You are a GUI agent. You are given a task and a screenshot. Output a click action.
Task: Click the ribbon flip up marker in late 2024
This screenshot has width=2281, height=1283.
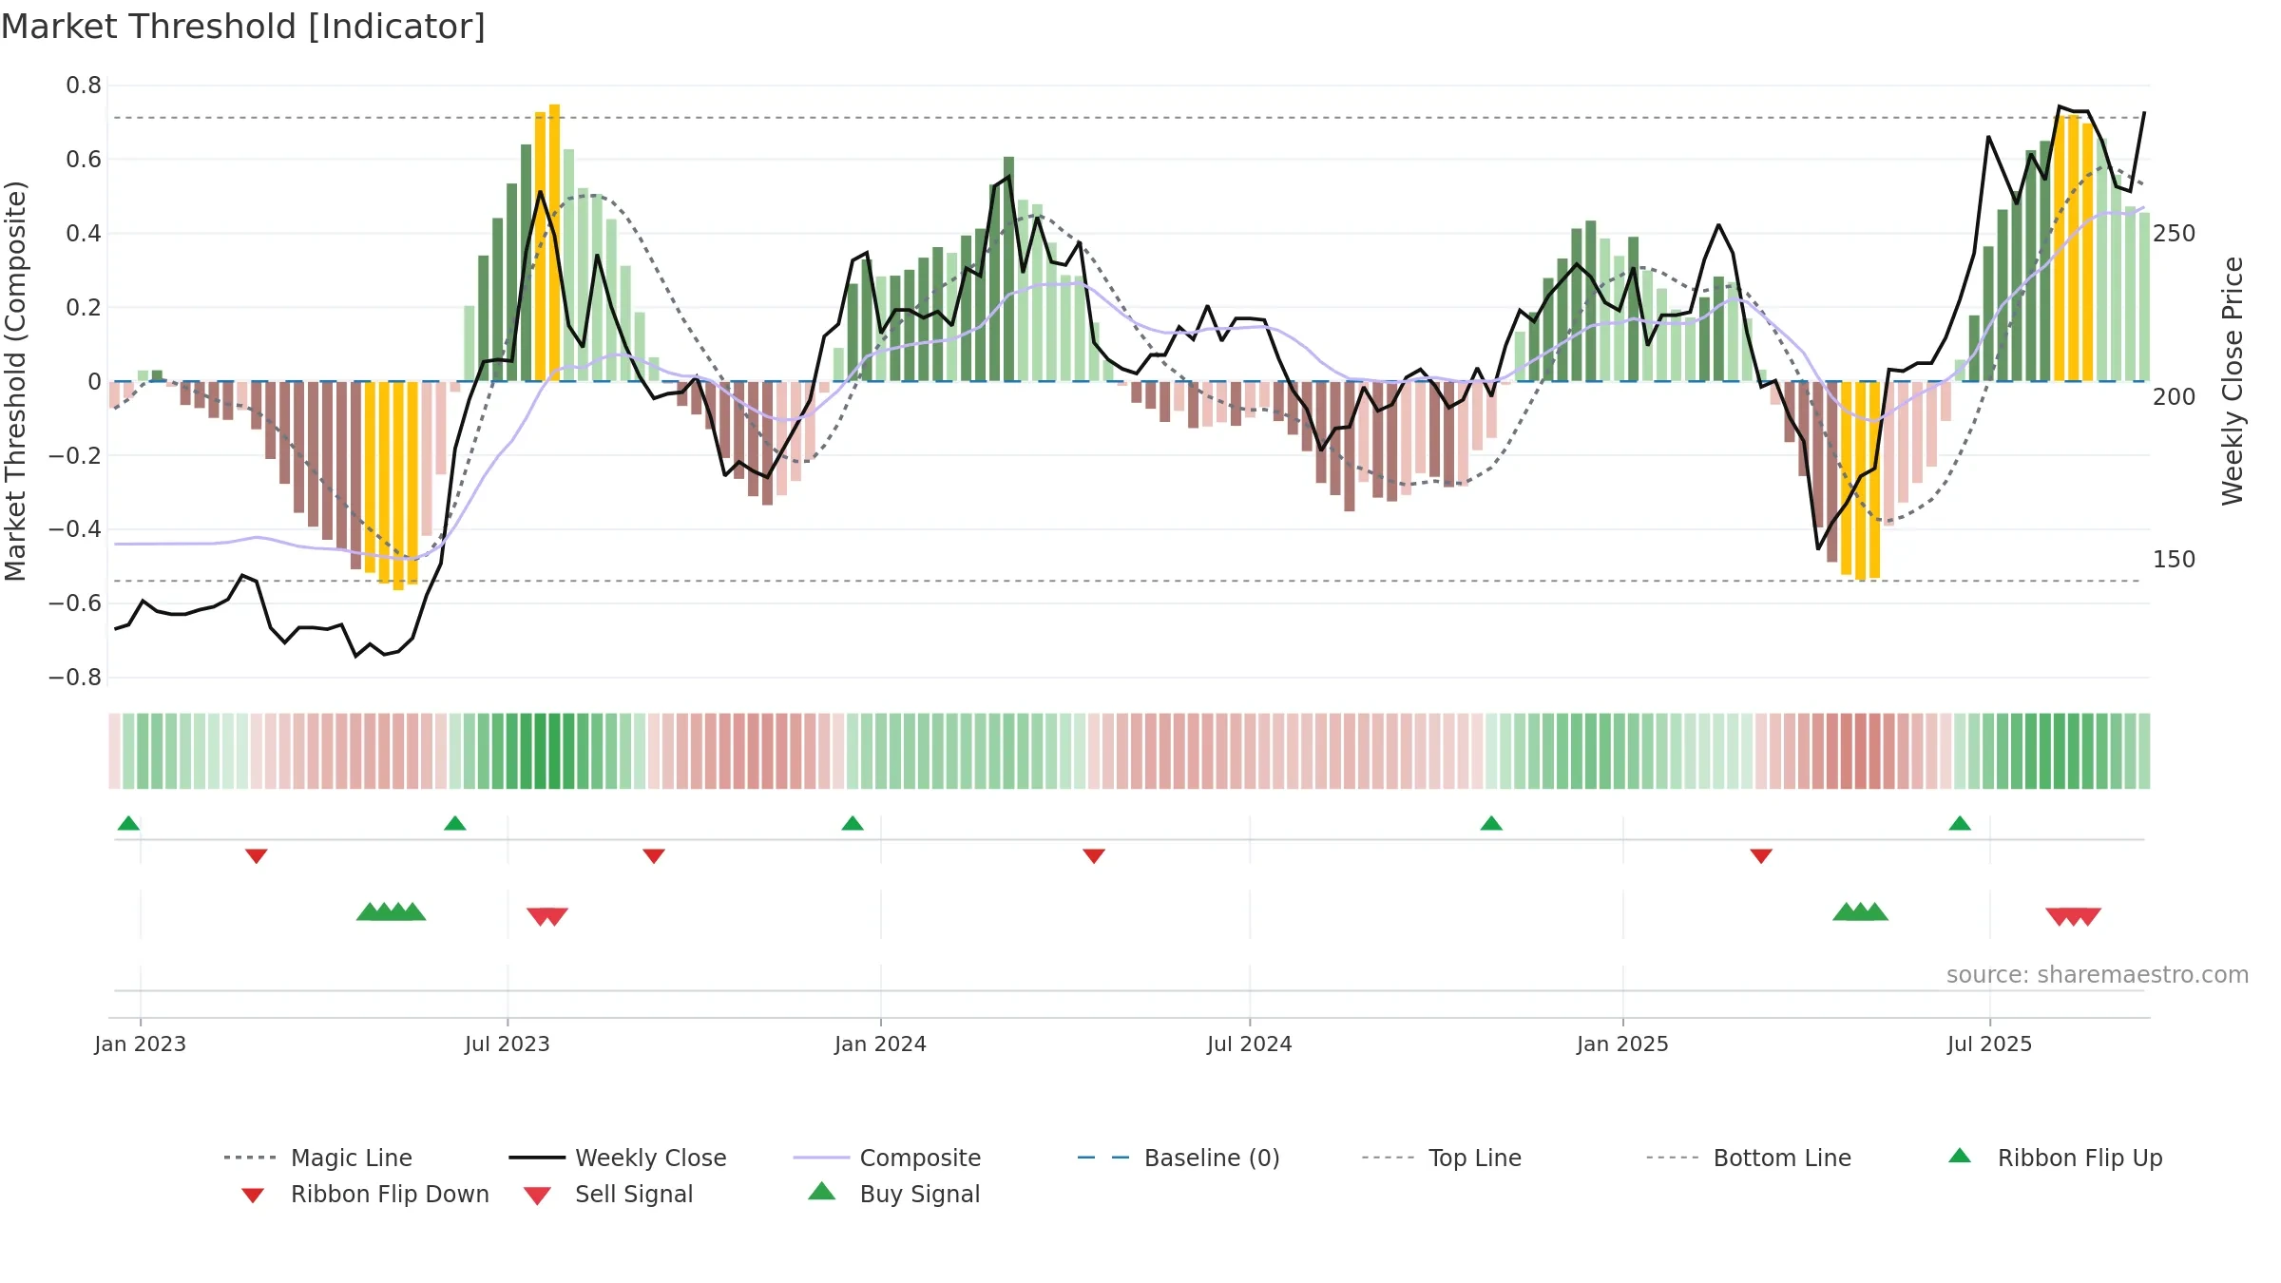pyautogui.click(x=1491, y=823)
